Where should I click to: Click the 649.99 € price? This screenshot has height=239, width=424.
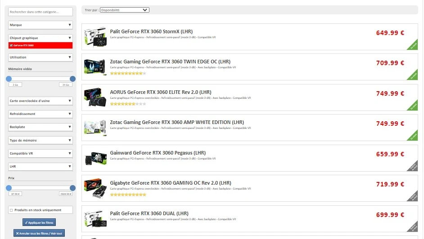(x=390, y=33)
